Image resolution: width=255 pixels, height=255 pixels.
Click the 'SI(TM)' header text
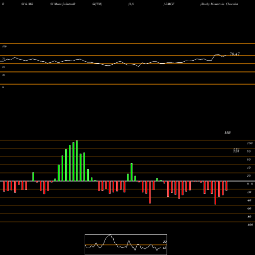click(97, 4)
